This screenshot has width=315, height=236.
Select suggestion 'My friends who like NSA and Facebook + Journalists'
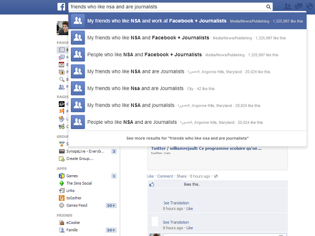[x=187, y=38]
